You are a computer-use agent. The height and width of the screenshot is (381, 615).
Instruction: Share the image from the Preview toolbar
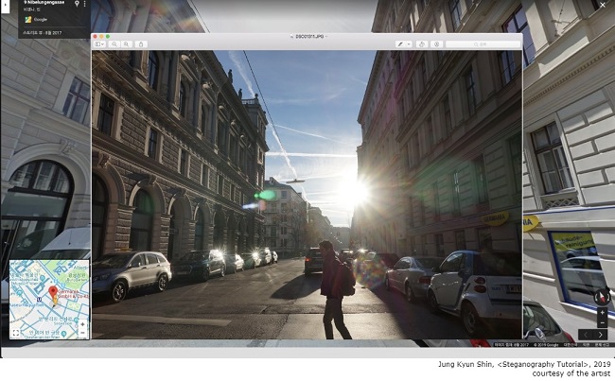pos(141,43)
